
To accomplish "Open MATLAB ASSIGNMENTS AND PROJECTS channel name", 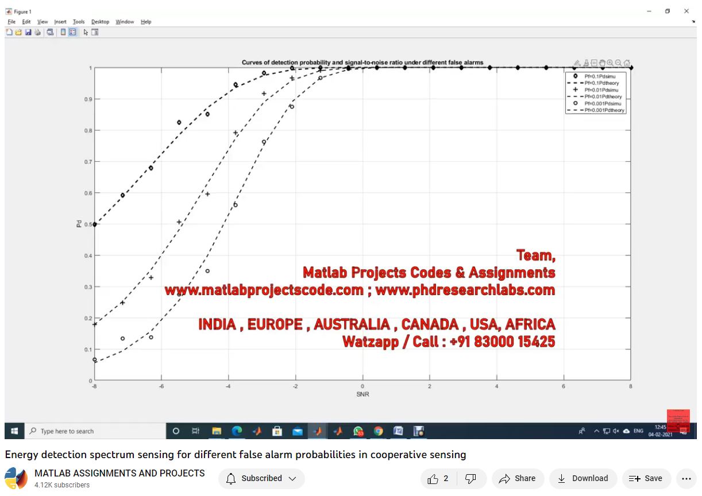I will tap(119, 473).
